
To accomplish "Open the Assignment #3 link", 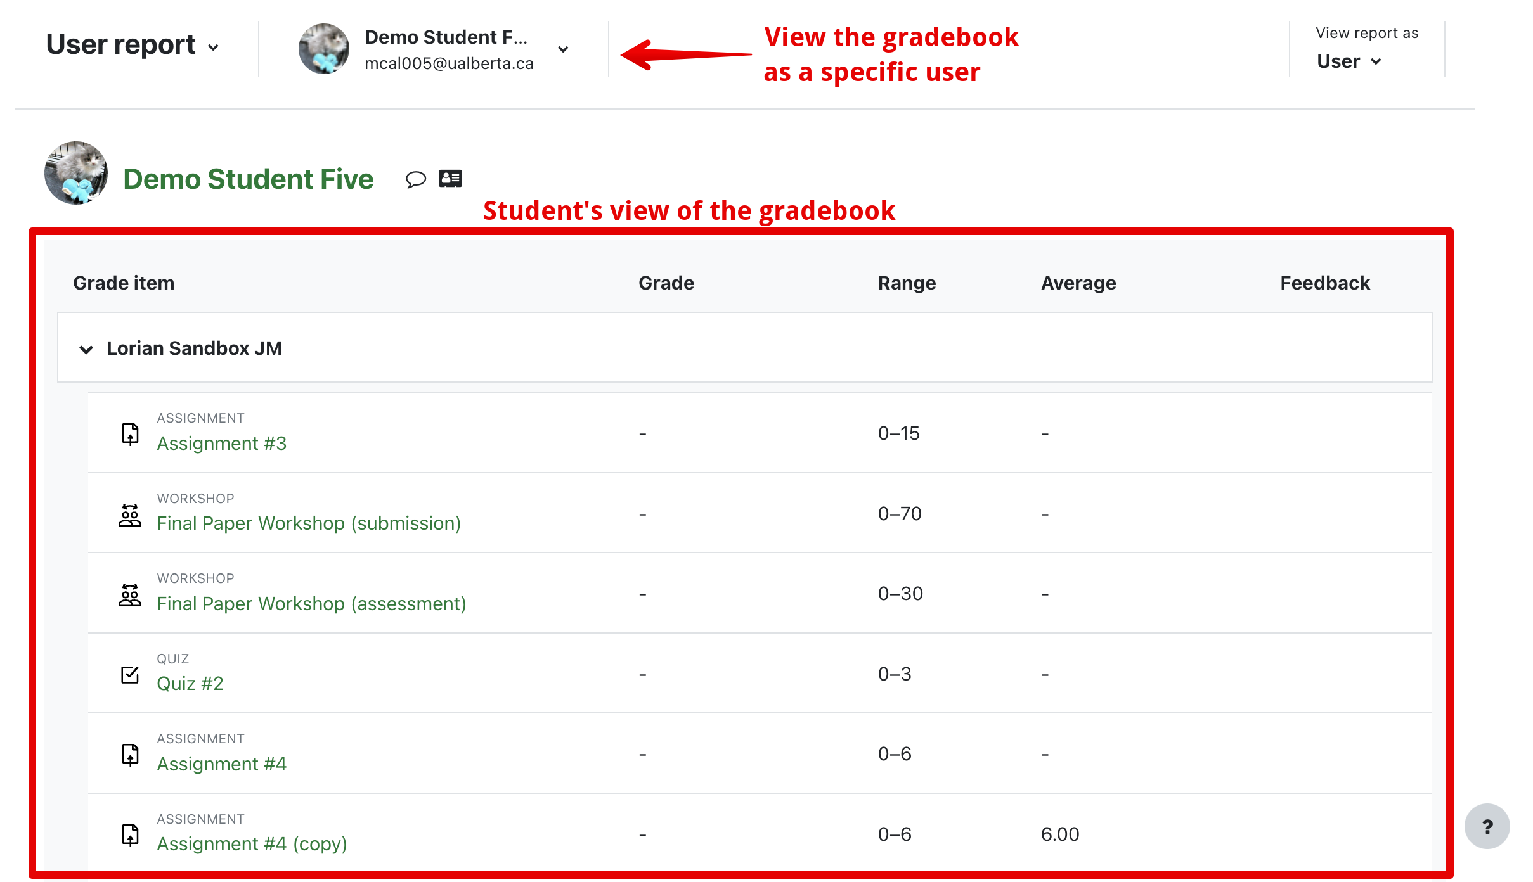I will [221, 444].
